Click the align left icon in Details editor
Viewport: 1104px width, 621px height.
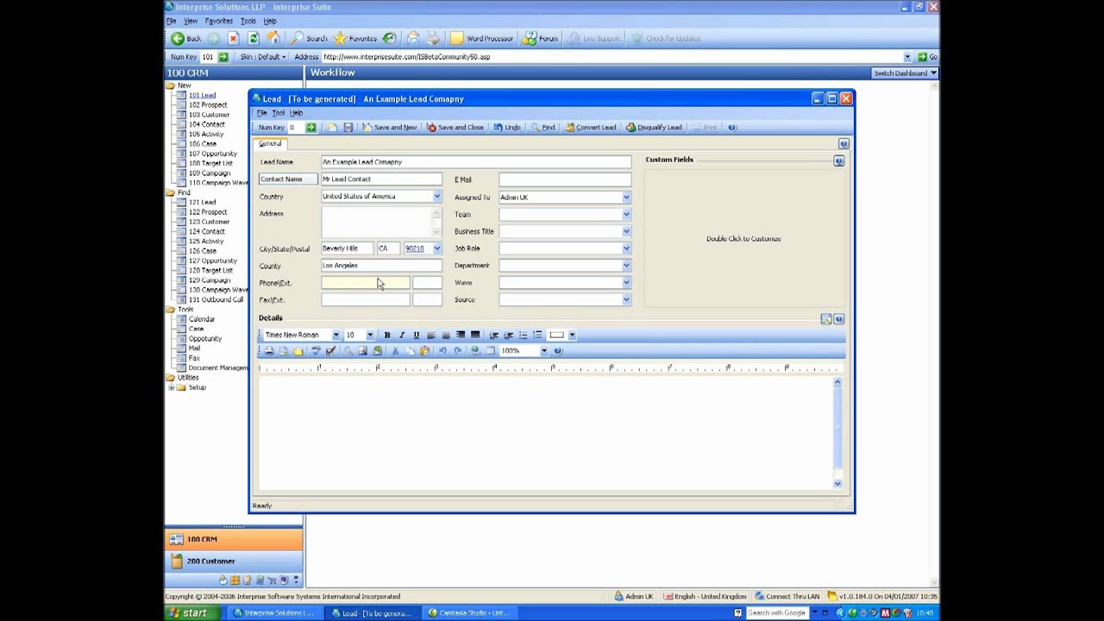(430, 335)
